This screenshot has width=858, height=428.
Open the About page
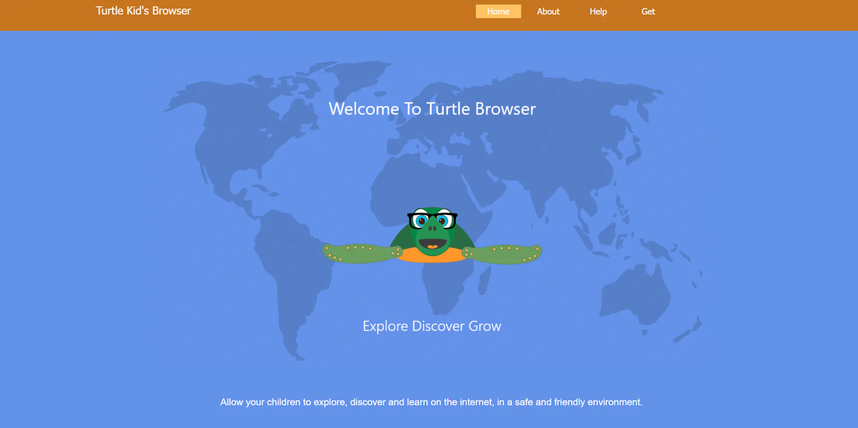(x=548, y=11)
